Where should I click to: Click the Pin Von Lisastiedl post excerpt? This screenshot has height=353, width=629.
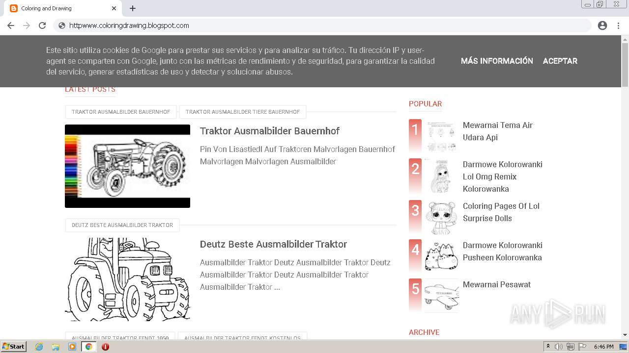point(297,155)
